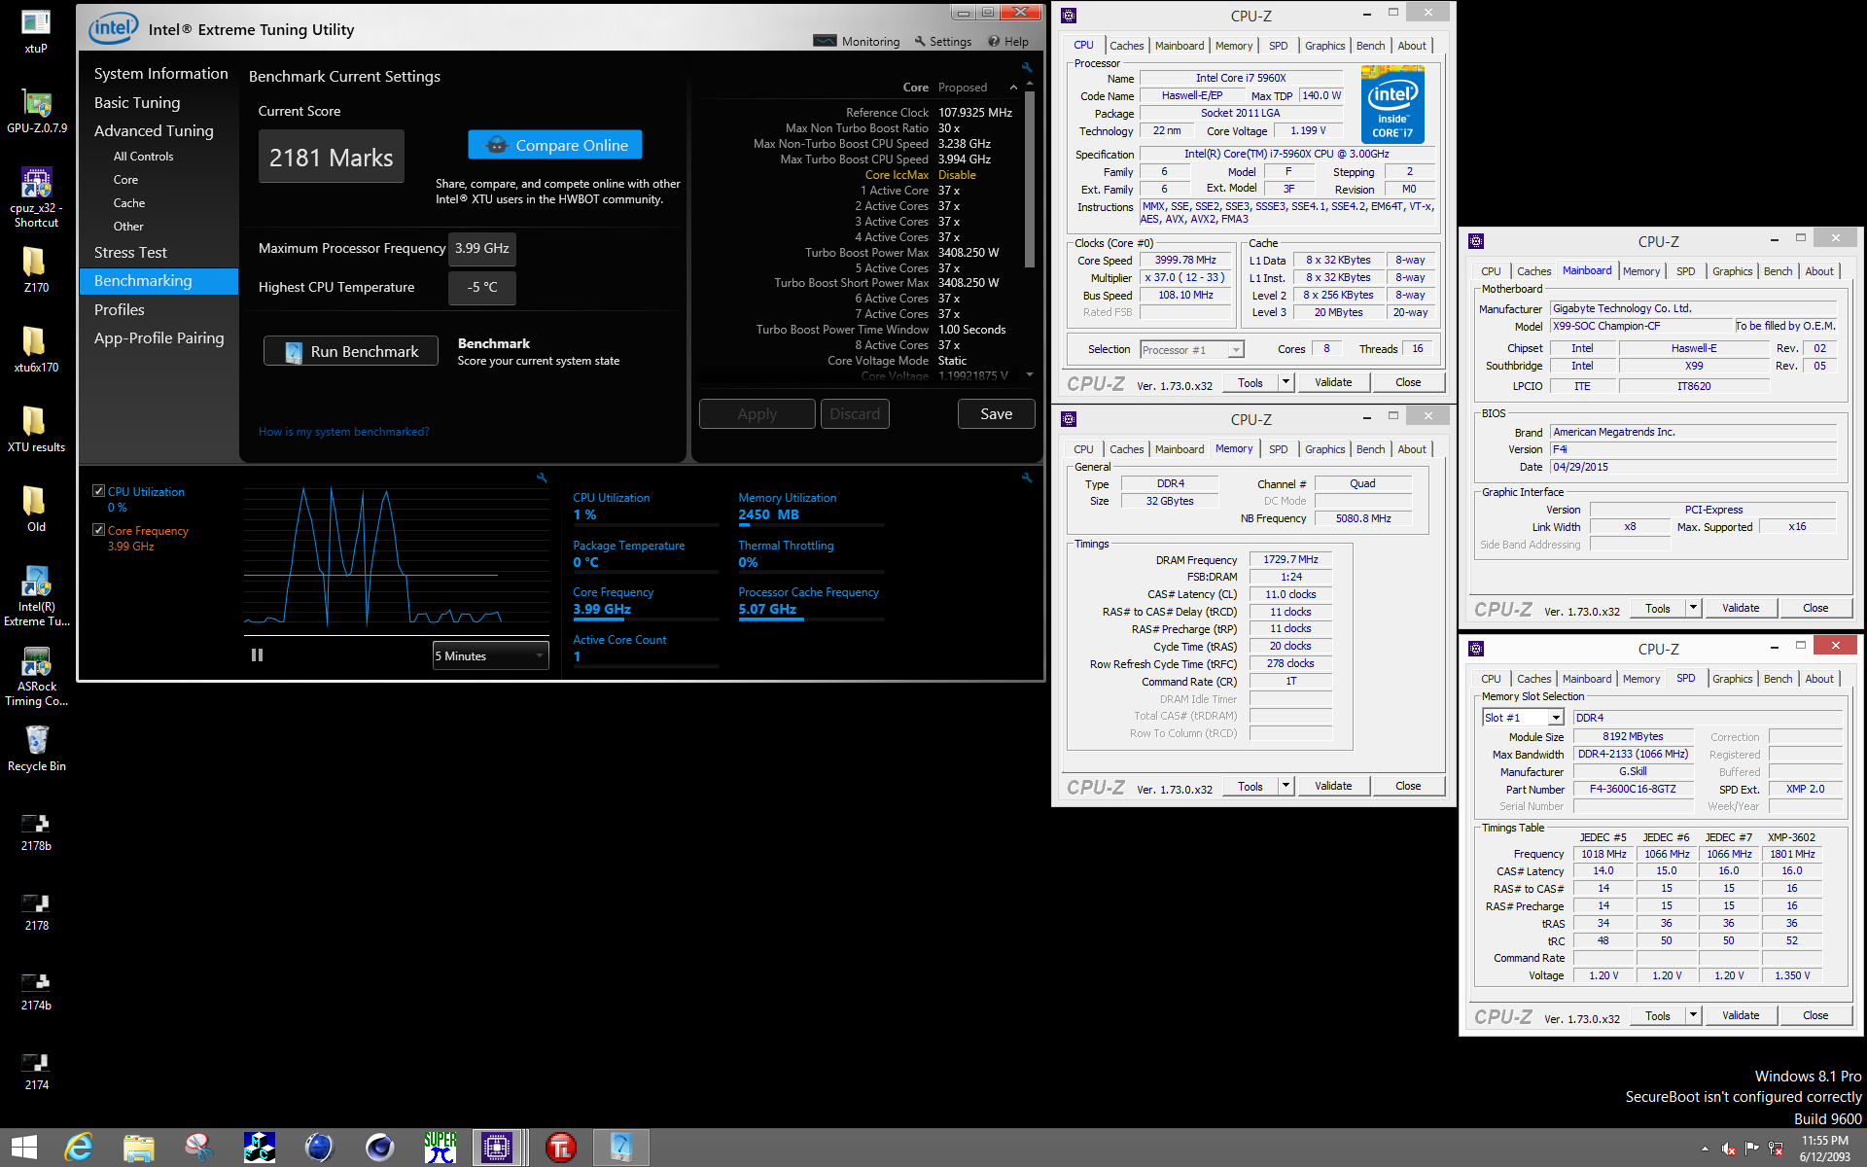Screen dimensions: 1867x1167
Task: Open the 2174b desktop file
Action: point(36,989)
